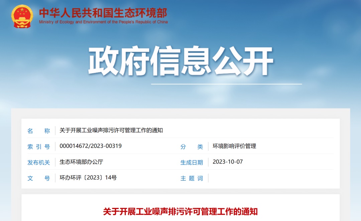Select the 发布机关 field label
Screen dimensions: 361x221
click(x=38, y=162)
